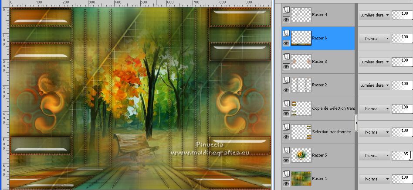This screenshot has height=190, width=413.
Task: Hide the Raster 5 layer
Action: point(286,161)
